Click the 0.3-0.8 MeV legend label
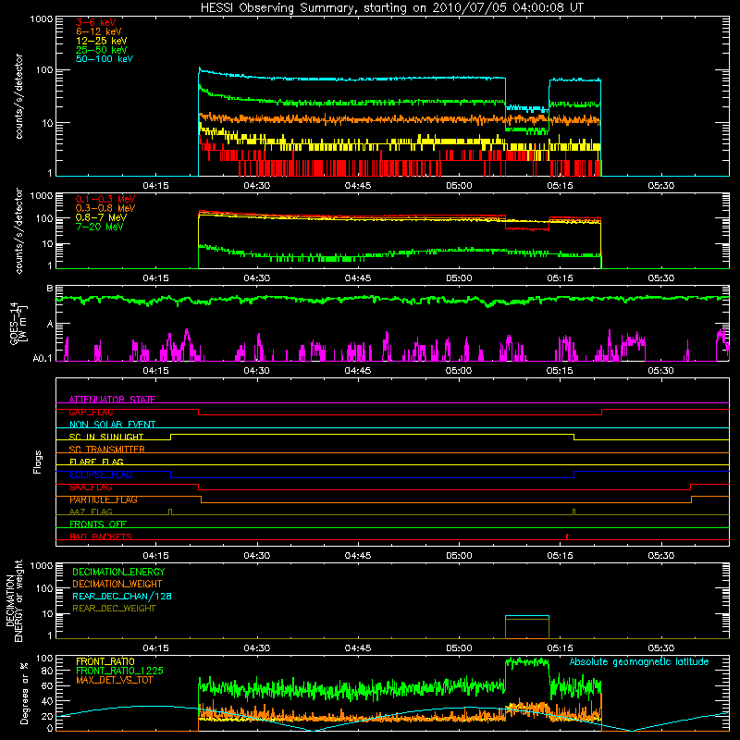The width and height of the screenshot is (740, 740). coord(105,208)
